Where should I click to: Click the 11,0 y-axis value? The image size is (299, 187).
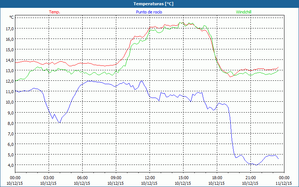[x=10, y=92]
